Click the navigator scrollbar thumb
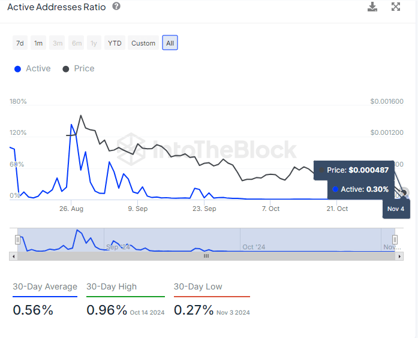The height and width of the screenshot is (338, 418). click(x=206, y=256)
